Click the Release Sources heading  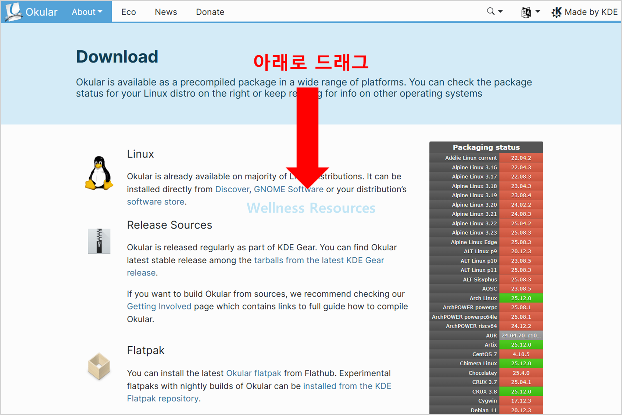(x=169, y=225)
